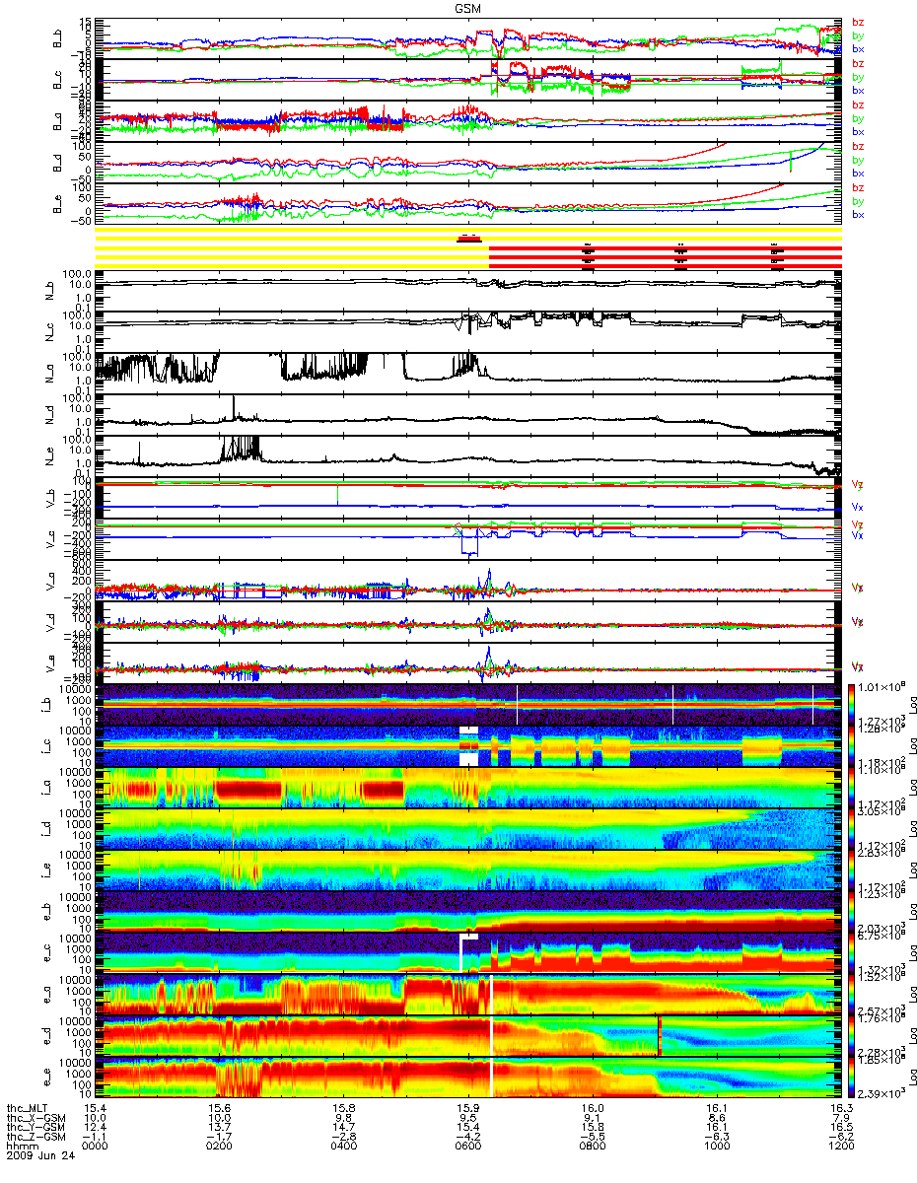This screenshot has width=917, height=1183.
Task: Click the MLT value 16.3
Action: coord(840,1107)
